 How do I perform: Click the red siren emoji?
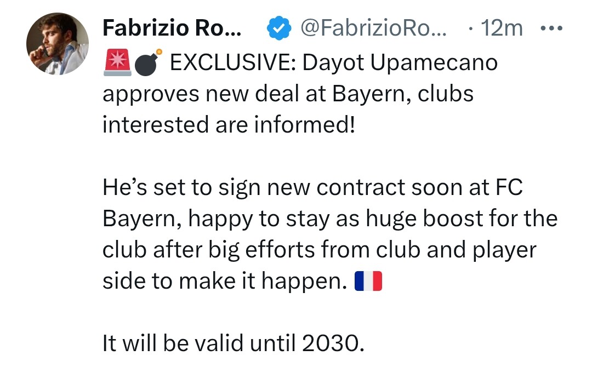[116, 62]
